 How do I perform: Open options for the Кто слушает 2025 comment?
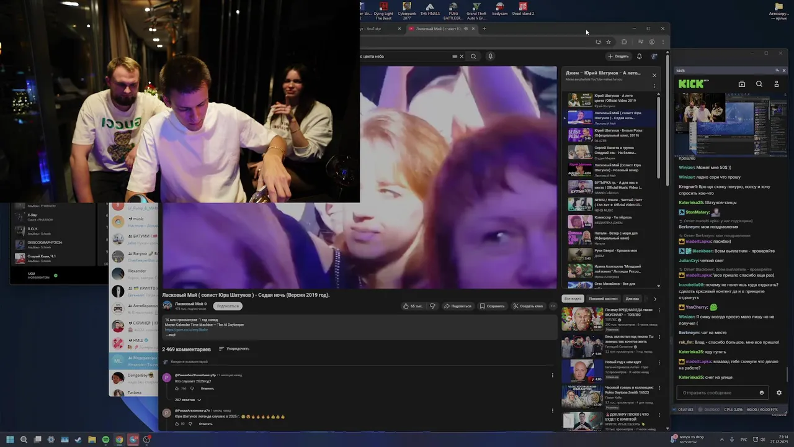pos(552,375)
